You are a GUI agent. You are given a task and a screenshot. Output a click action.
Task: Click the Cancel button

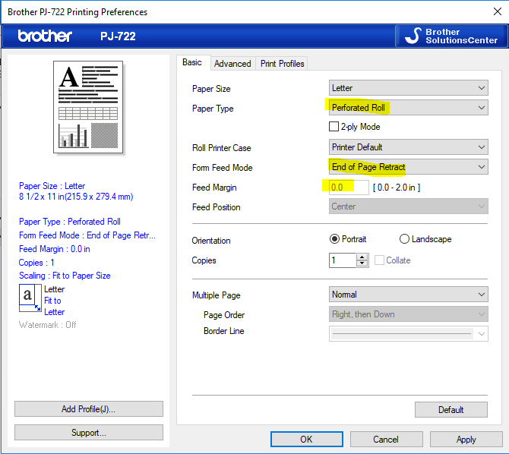386,439
